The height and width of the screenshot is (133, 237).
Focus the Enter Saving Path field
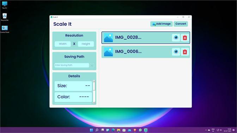click(x=72, y=65)
